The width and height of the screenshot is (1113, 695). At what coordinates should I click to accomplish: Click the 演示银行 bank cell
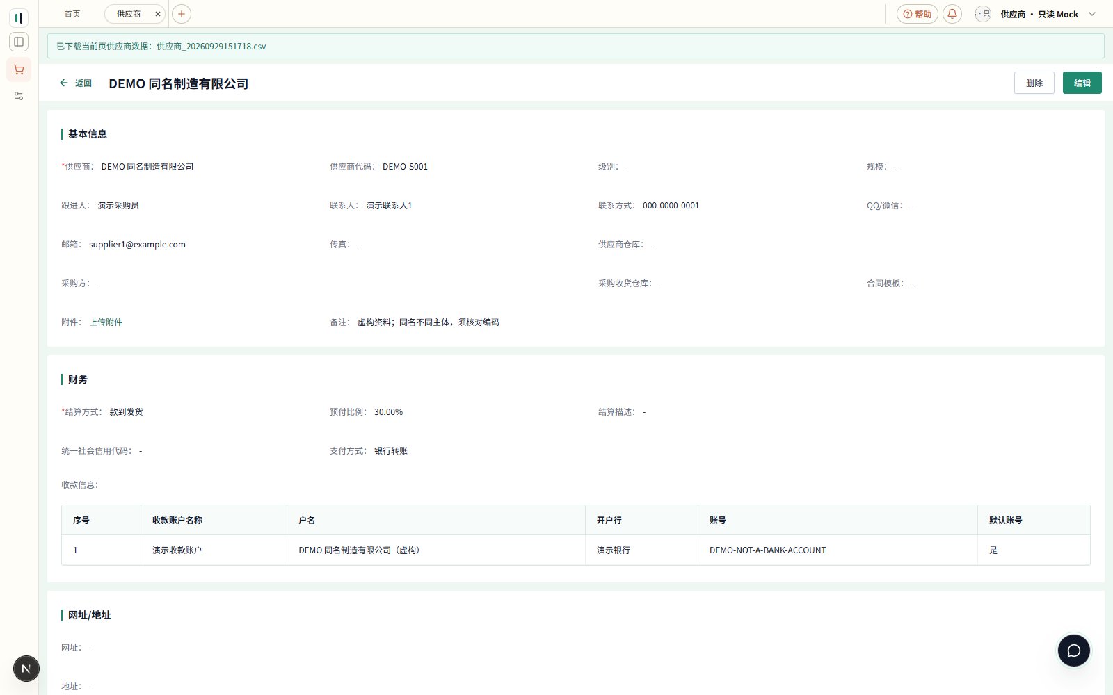pos(641,550)
